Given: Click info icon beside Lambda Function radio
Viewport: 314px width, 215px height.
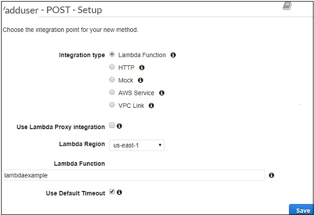Looking at the screenshot, I should (173, 55).
